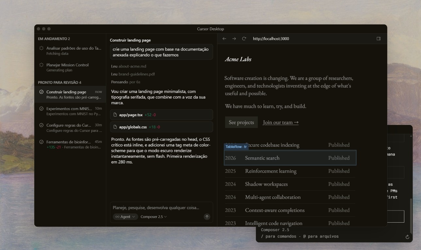Click the file icon beside app/page.tsx
Viewport: 421px width, 250px height.
click(115, 115)
